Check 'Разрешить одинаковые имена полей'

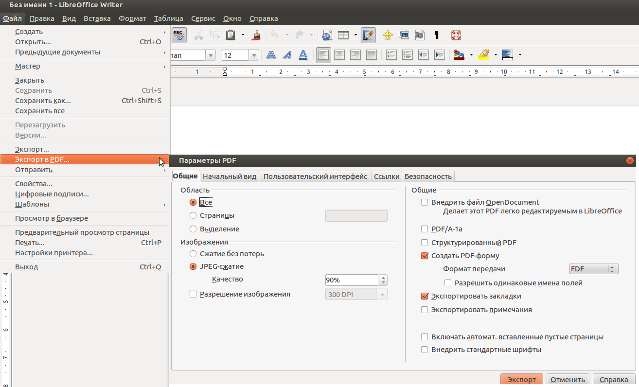[x=448, y=283]
